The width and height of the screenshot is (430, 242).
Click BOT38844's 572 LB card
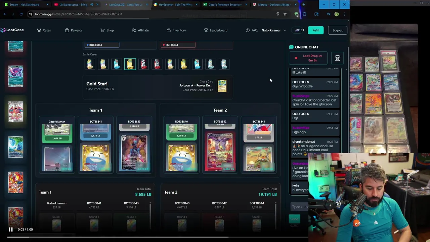click(259, 133)
